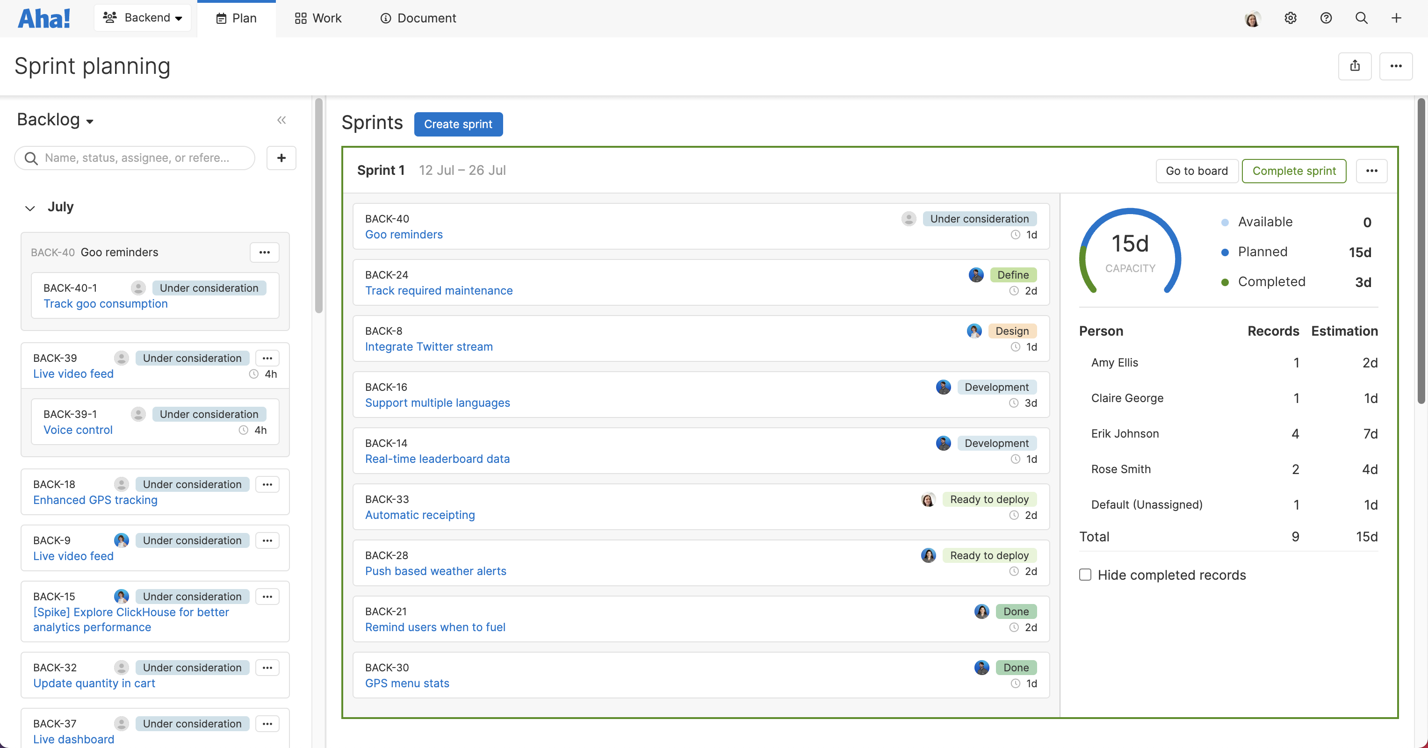Collapse the July group in the backlog
1428x748 pixels.
coord(30,208)
